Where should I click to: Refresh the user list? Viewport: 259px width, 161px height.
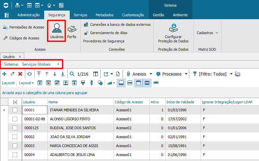click(30, 74)
